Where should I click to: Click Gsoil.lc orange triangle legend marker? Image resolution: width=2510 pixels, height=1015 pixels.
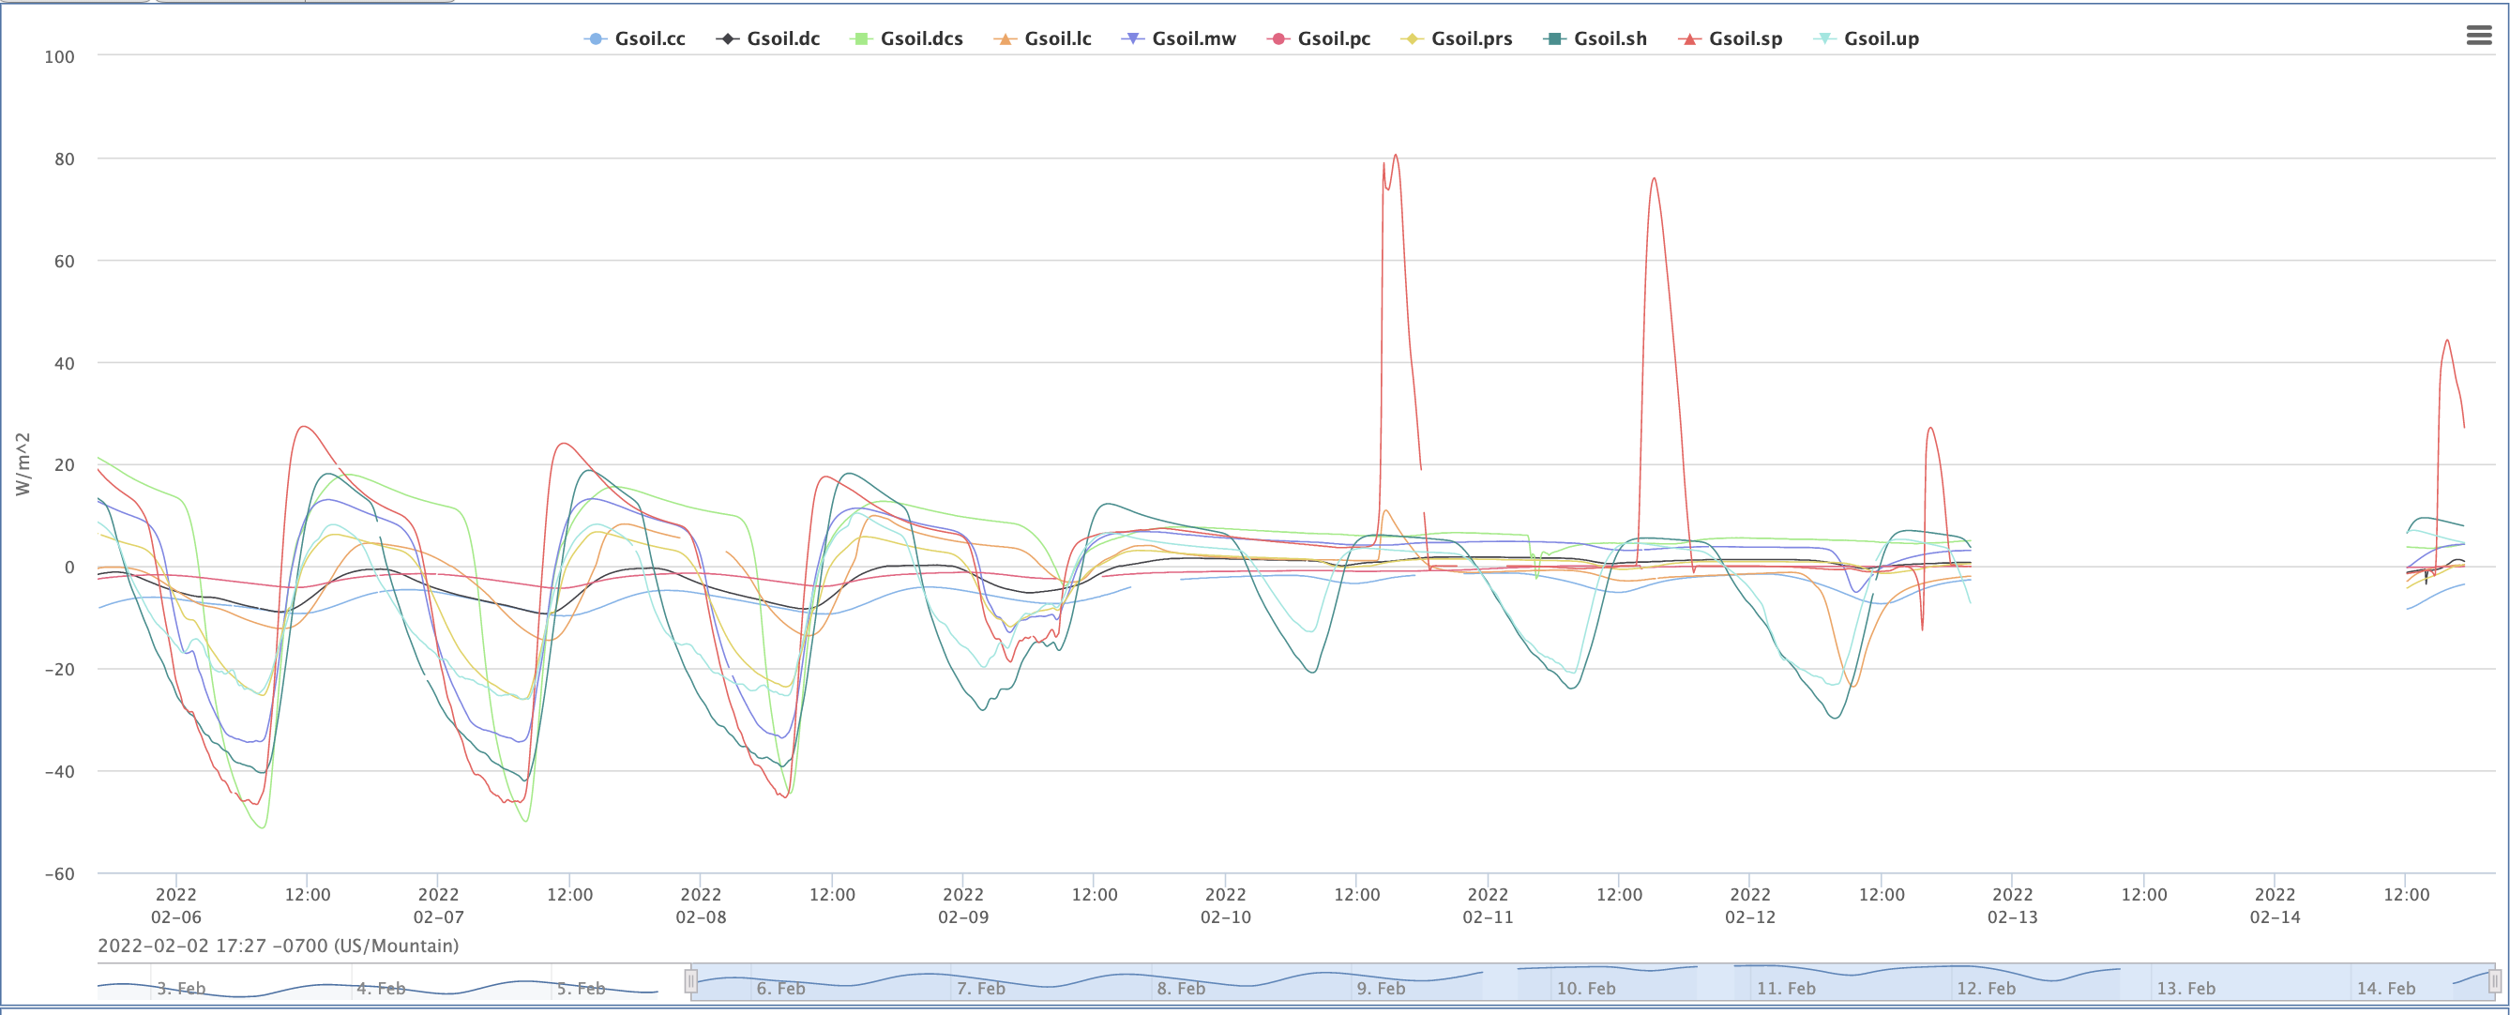tap(1005, 39)
